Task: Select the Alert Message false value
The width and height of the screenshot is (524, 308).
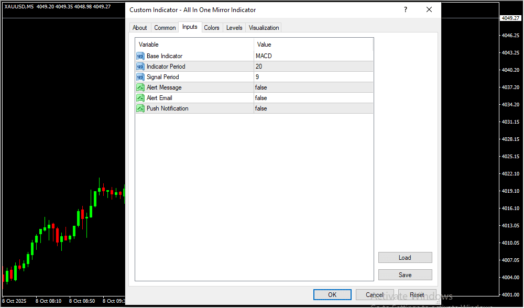Action: click(x=261, y=87)
